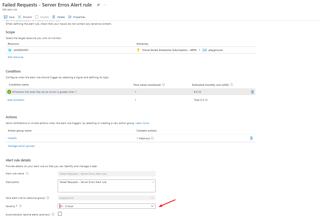The height and width of the screenshot is (224, 321).
Task: Open the resource group playground dropdown
Action: coord(107,198)
